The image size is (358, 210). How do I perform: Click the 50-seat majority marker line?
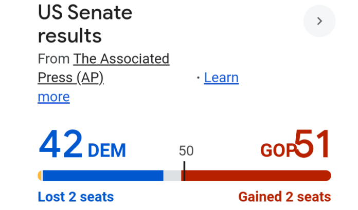tap(184, 171)
